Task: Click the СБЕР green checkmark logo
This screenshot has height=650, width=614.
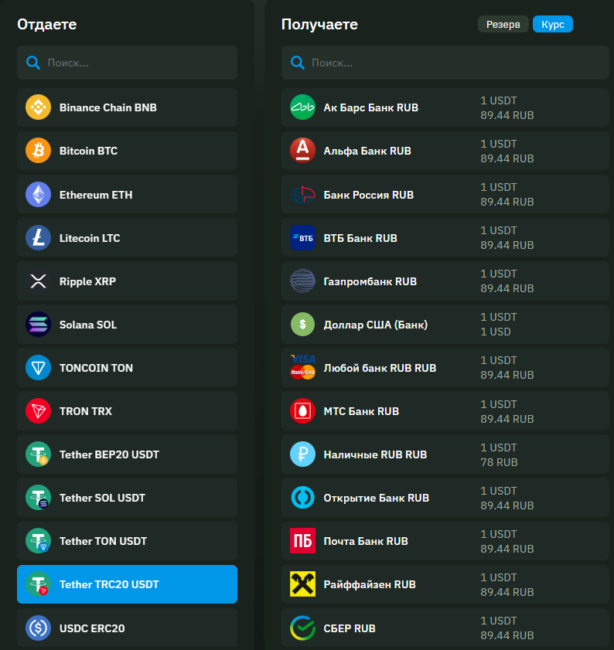Action: [302, 628]
